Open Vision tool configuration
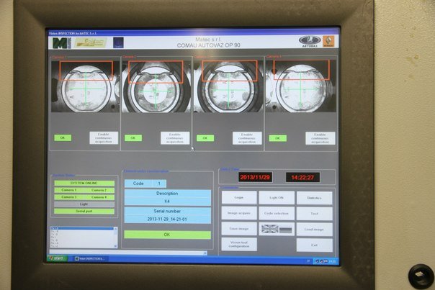The width and height of the screenshot is (435, 290). [x=239, y=244]
